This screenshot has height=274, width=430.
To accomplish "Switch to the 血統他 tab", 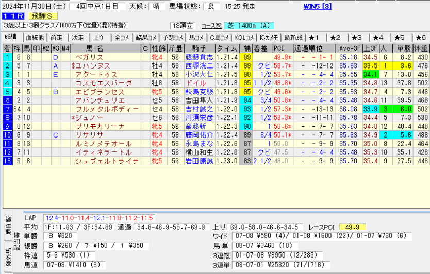I will [x=35, y=38].
